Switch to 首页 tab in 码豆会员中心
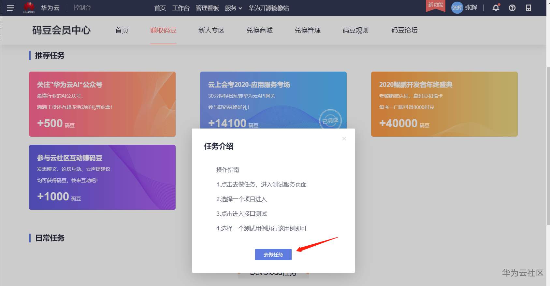The image size is (550, 286). click(122, 30)
